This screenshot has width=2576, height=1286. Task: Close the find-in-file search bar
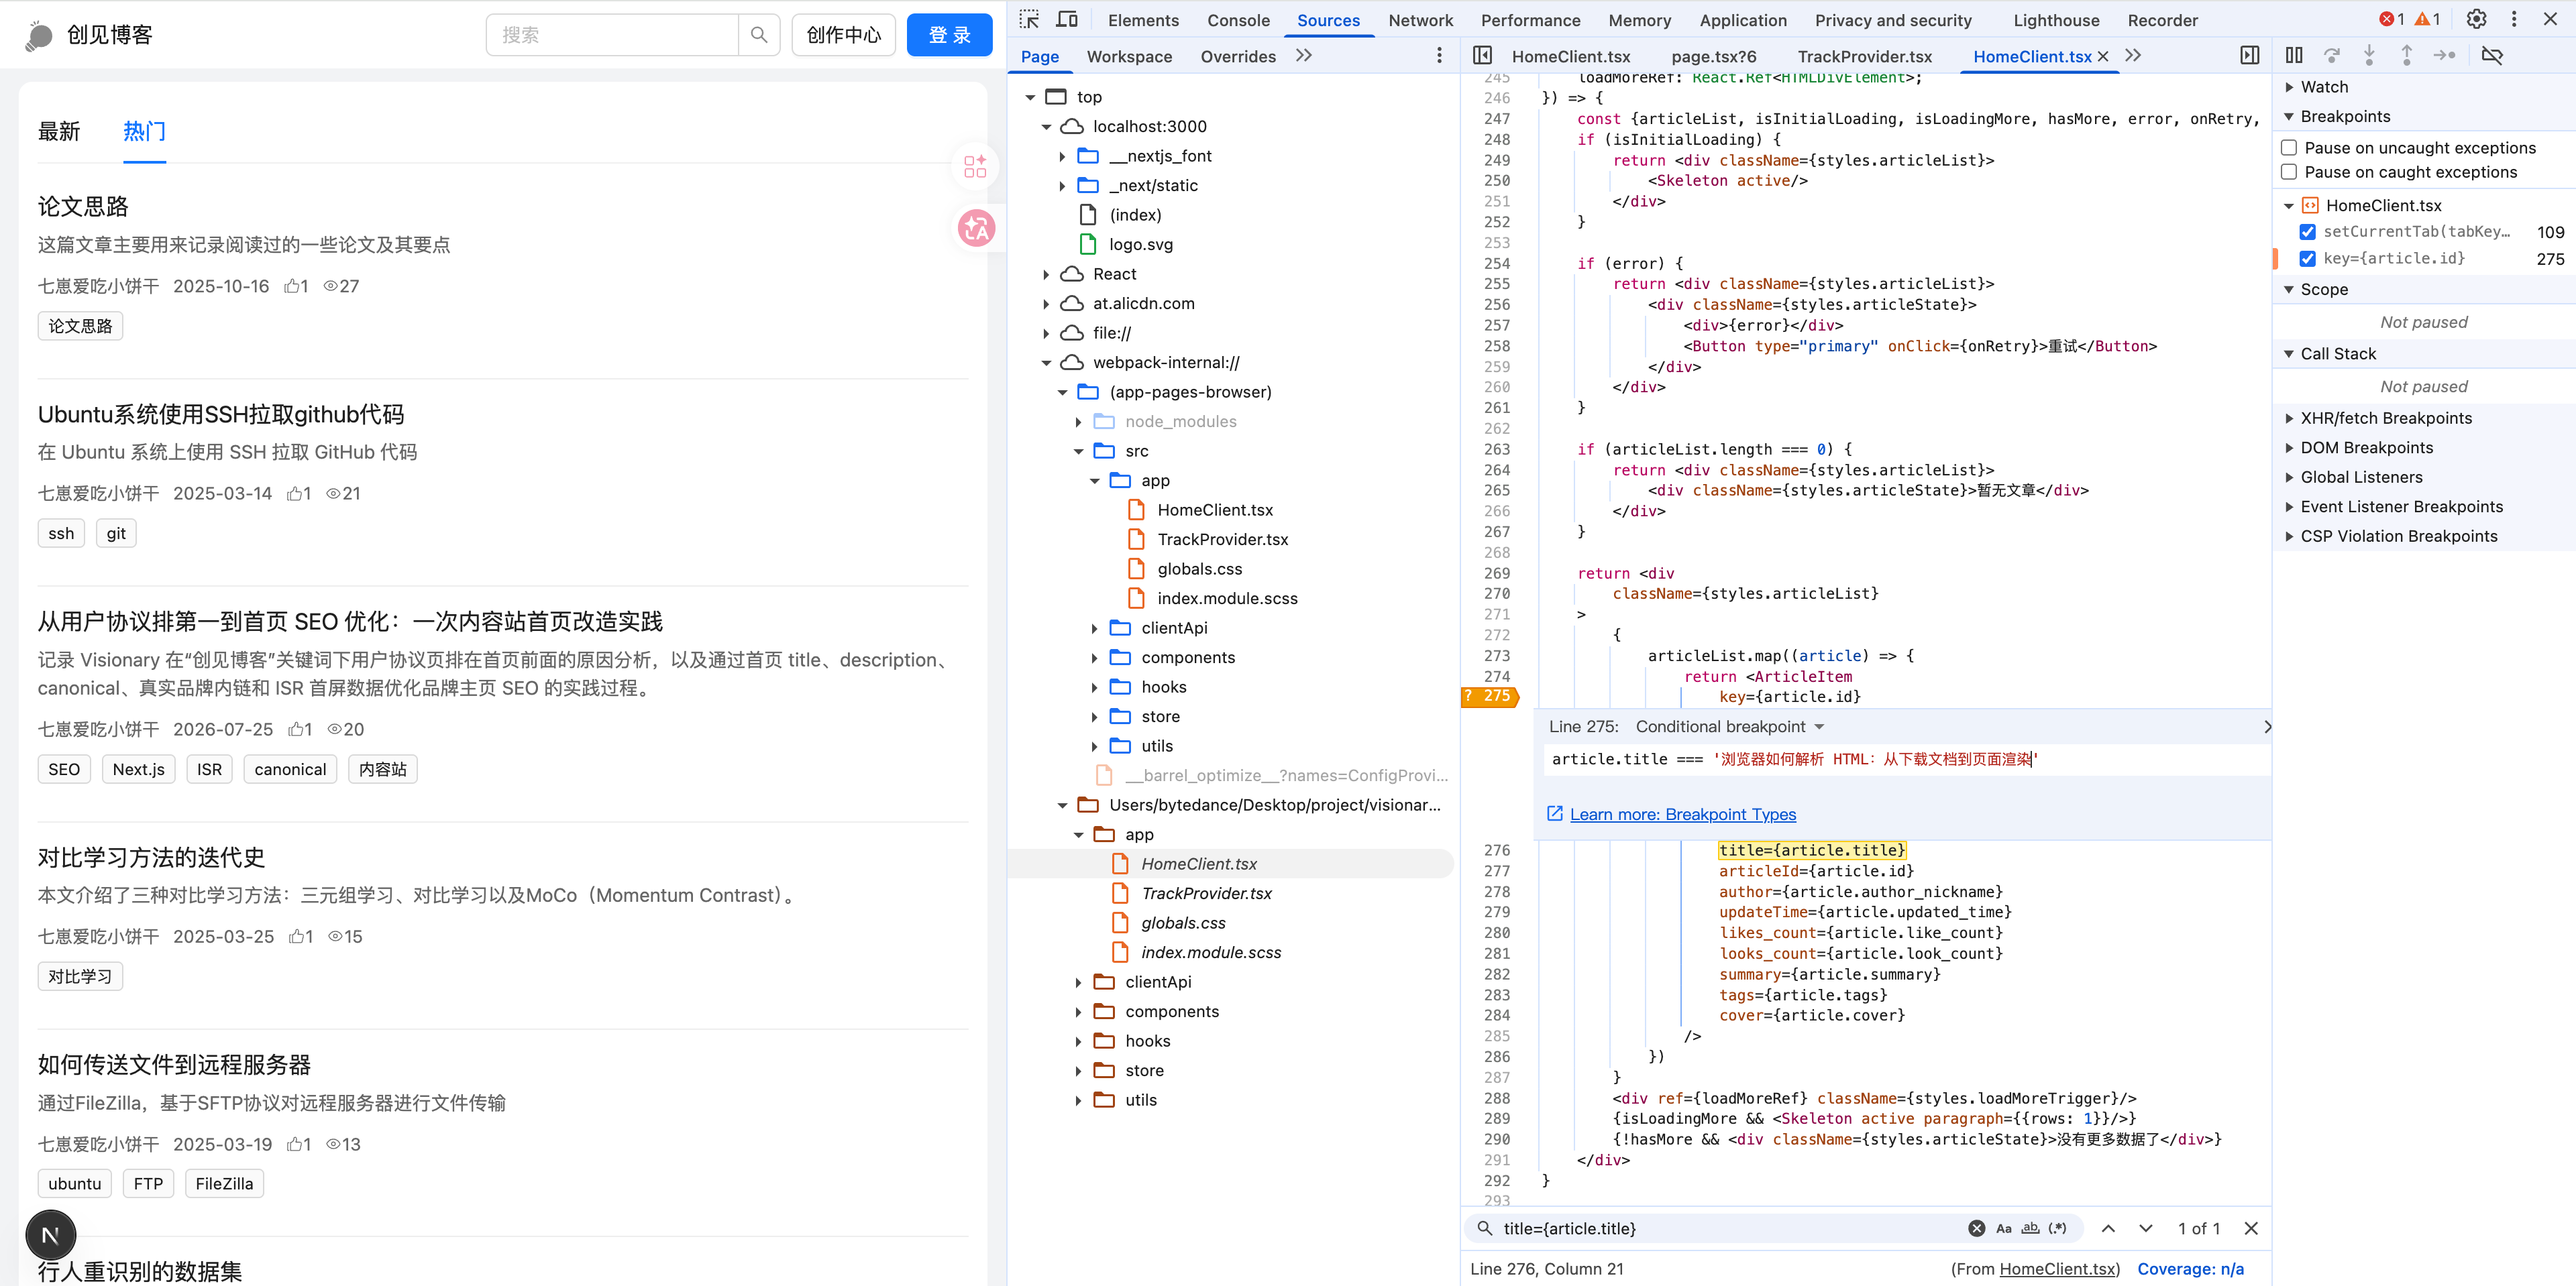click(2251, 1229)
